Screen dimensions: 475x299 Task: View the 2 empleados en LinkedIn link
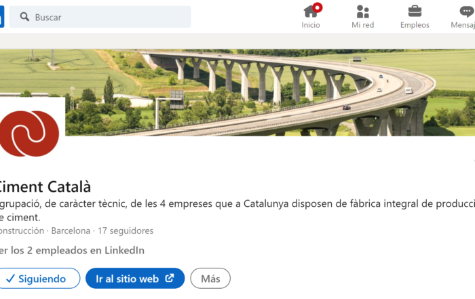pos(71,251)
